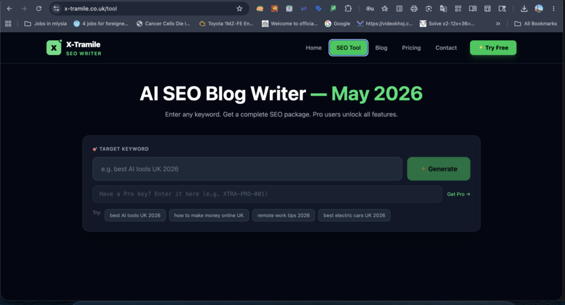The width and height of the screenshot is (565, 305).
Task: Open the extensions puzzle icon
Action: [x=348, y=8]
